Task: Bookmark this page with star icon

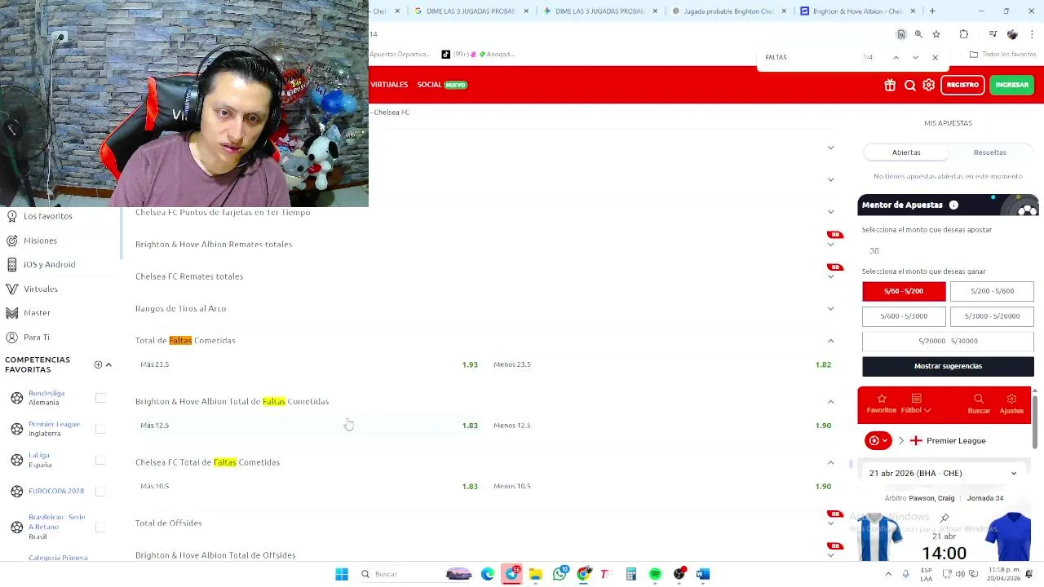Action: (x=936, y=34)
